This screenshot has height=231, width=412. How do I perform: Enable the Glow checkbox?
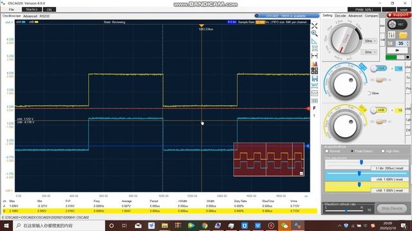pos(369,93)
